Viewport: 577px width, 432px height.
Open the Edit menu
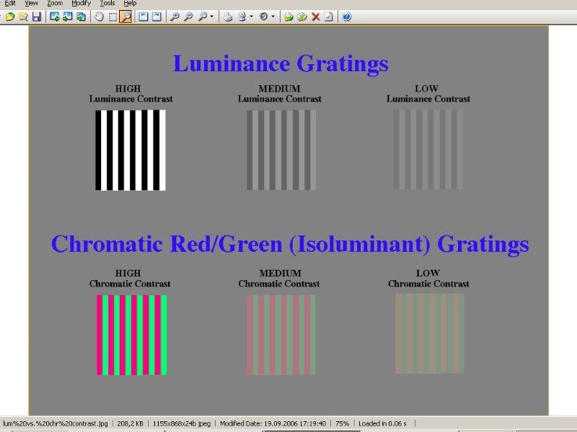(x=10, y=4)
